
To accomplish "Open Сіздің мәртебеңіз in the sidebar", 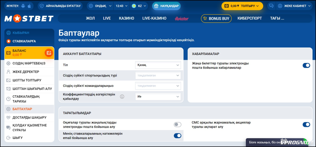I will (x=29, y=64).
